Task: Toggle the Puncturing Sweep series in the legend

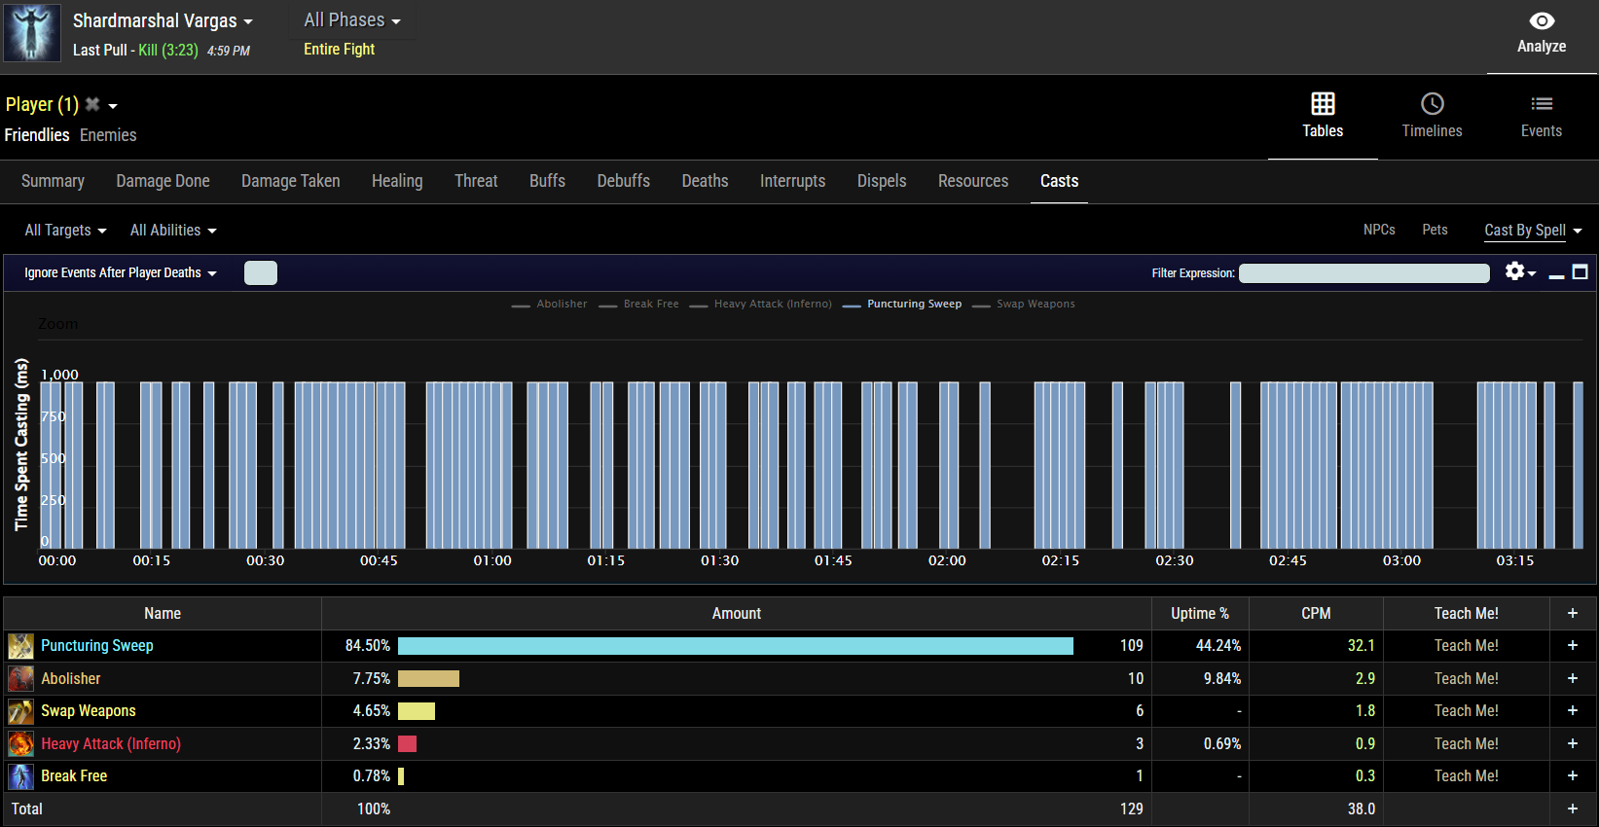Action: (x=902, y=305)
